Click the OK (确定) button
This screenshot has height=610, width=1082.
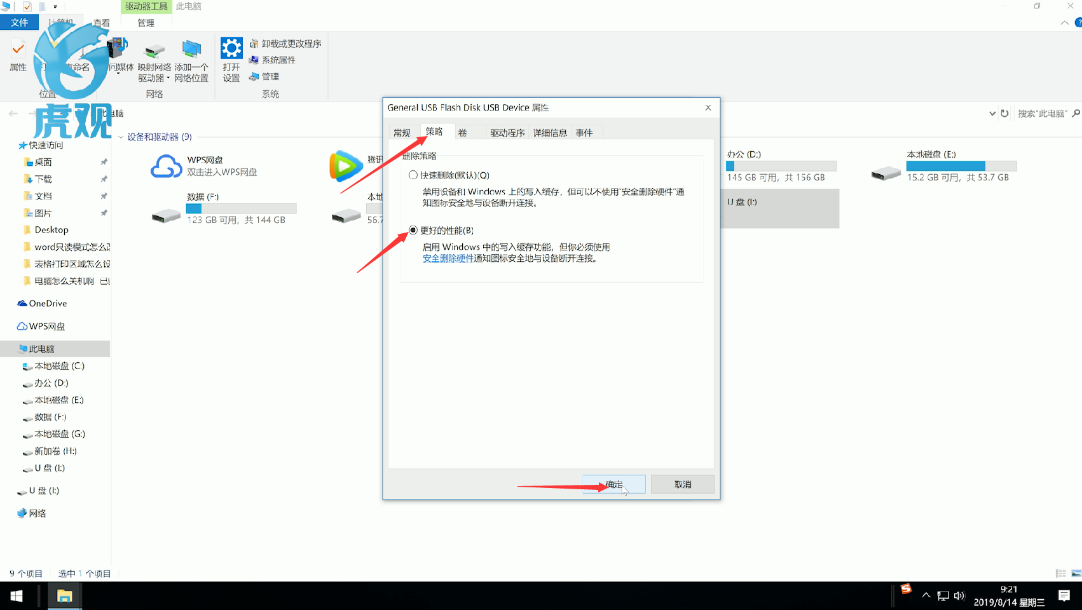pyautogui.click(x=614, y=484)
